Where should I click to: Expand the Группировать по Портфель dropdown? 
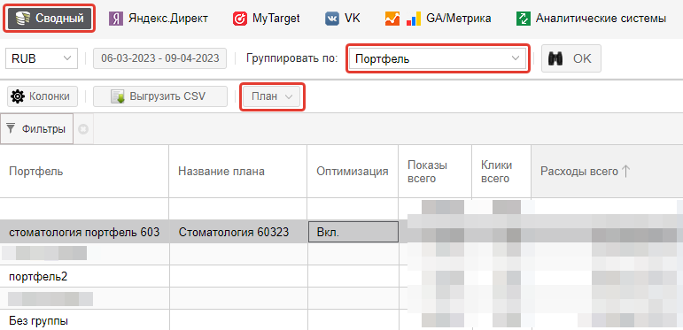click(438, 58)
